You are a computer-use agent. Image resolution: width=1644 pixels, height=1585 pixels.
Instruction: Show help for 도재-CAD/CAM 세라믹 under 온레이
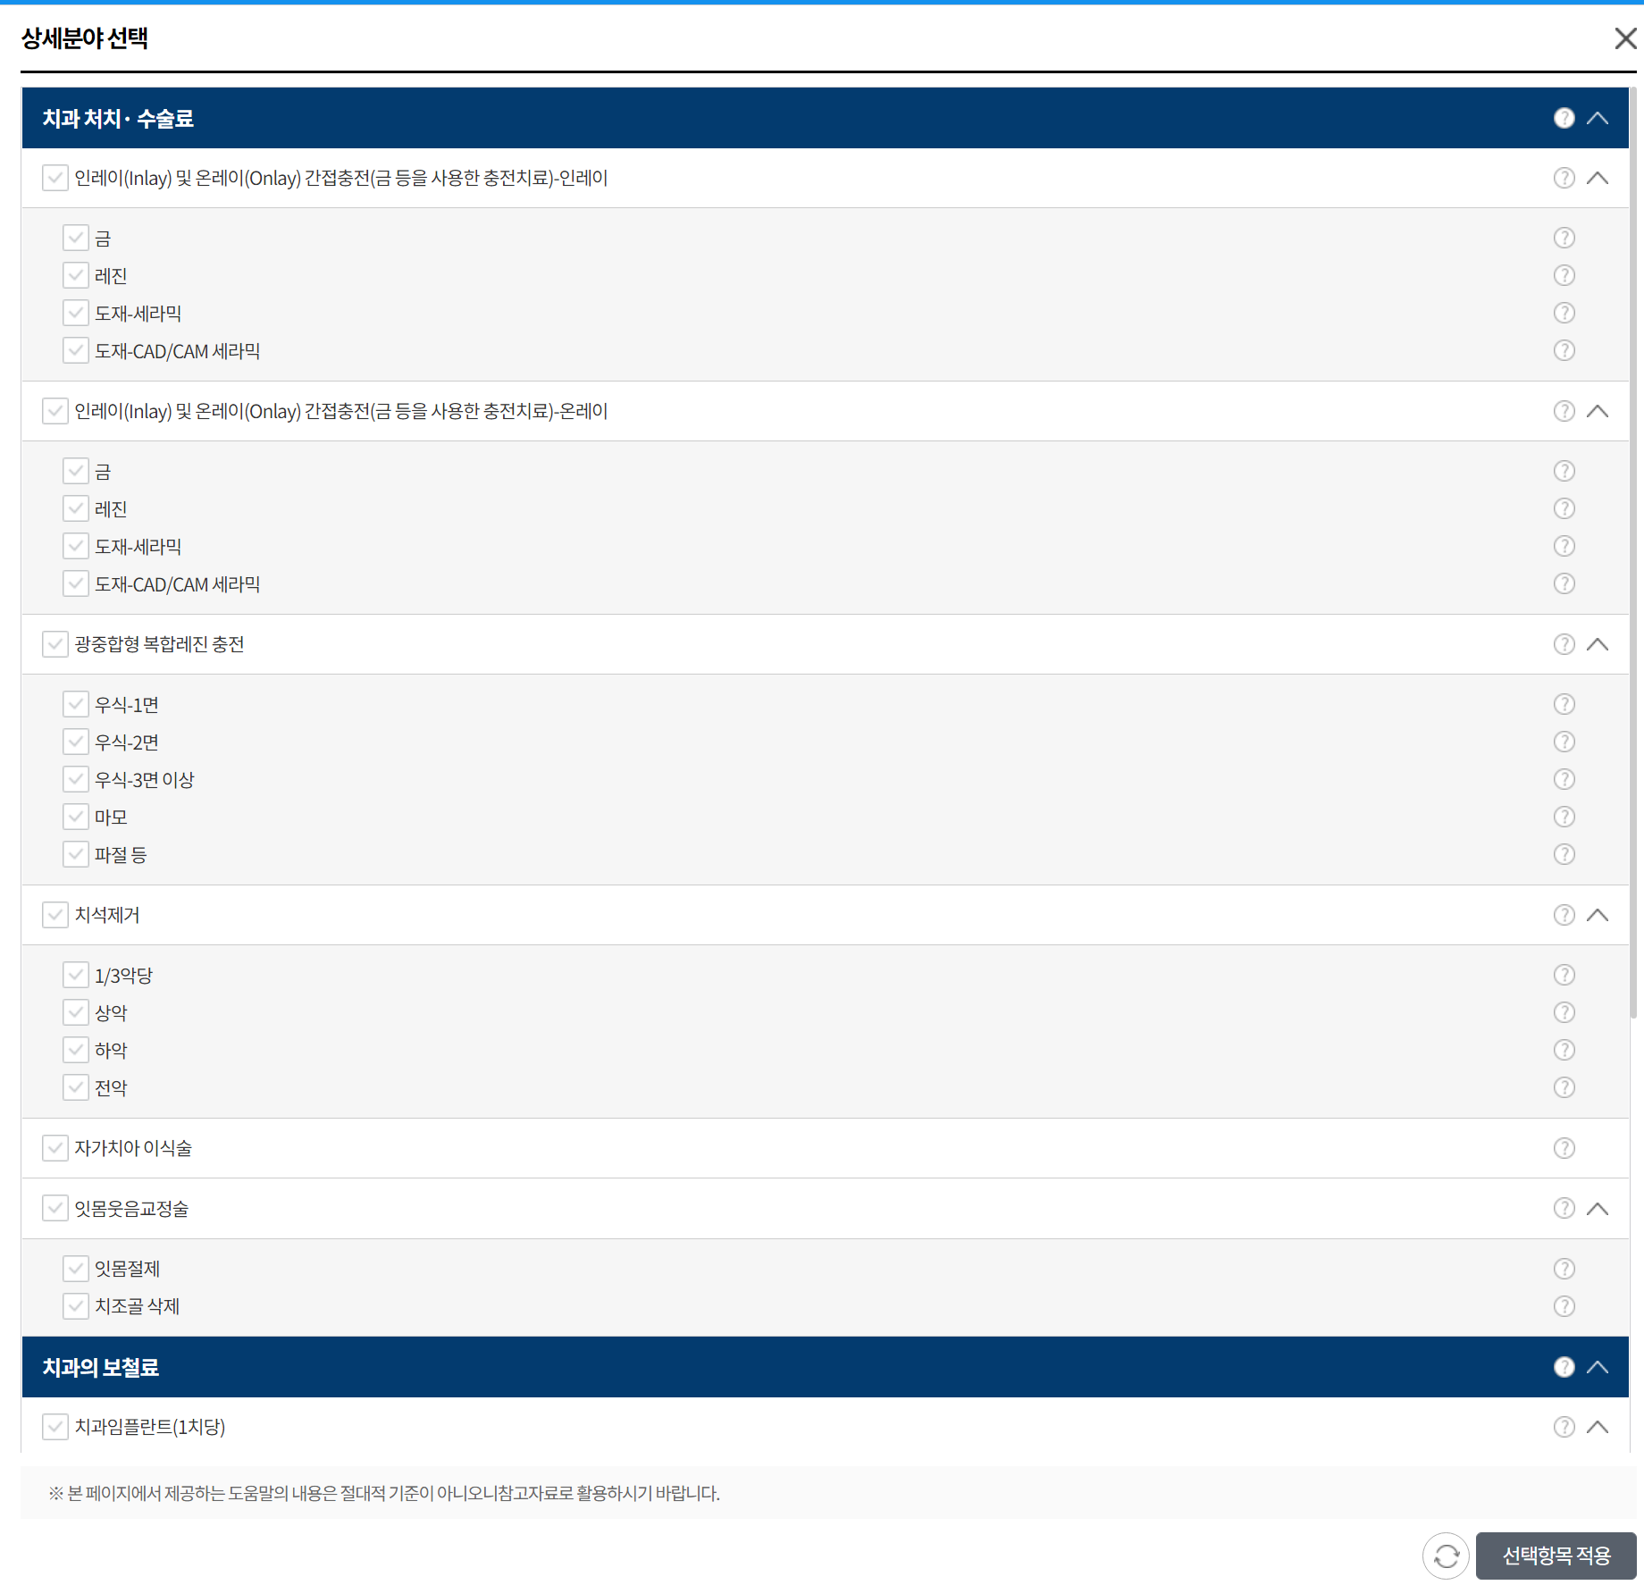point(1564,583)
